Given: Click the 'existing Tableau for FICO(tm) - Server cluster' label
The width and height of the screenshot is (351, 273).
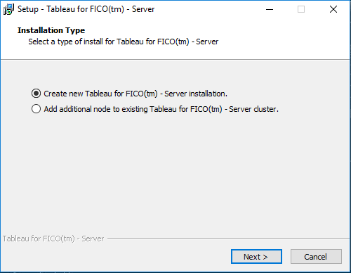Looking at the screenshot, I should click(200, 109).
